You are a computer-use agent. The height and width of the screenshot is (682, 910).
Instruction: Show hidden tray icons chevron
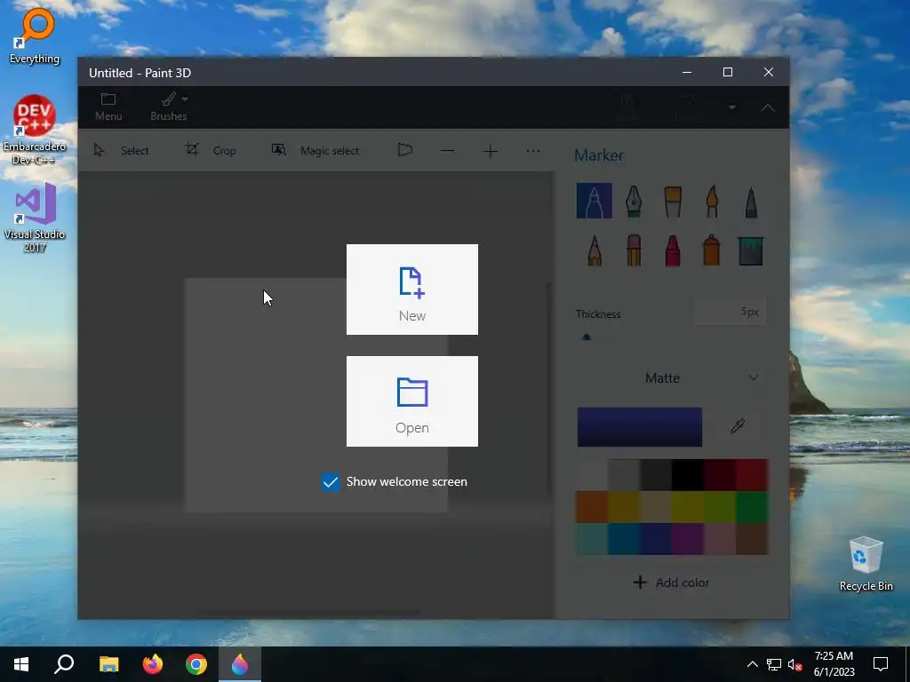pos(752,664)
